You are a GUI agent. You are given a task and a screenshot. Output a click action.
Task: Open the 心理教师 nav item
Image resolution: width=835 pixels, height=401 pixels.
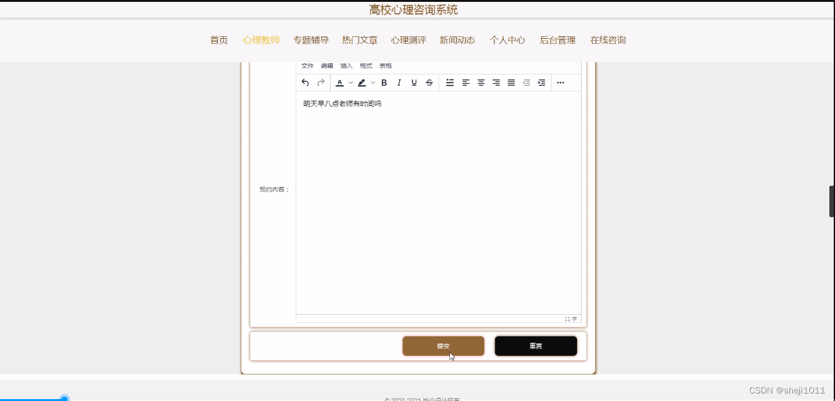point(261,40)
